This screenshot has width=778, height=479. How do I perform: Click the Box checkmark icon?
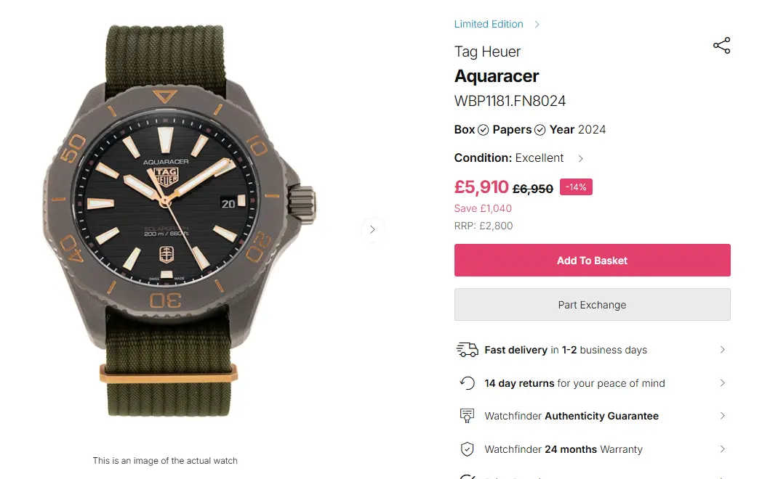tap(483, 130)
